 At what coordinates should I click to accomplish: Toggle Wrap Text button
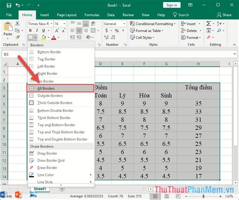click(x=93, y=24)
